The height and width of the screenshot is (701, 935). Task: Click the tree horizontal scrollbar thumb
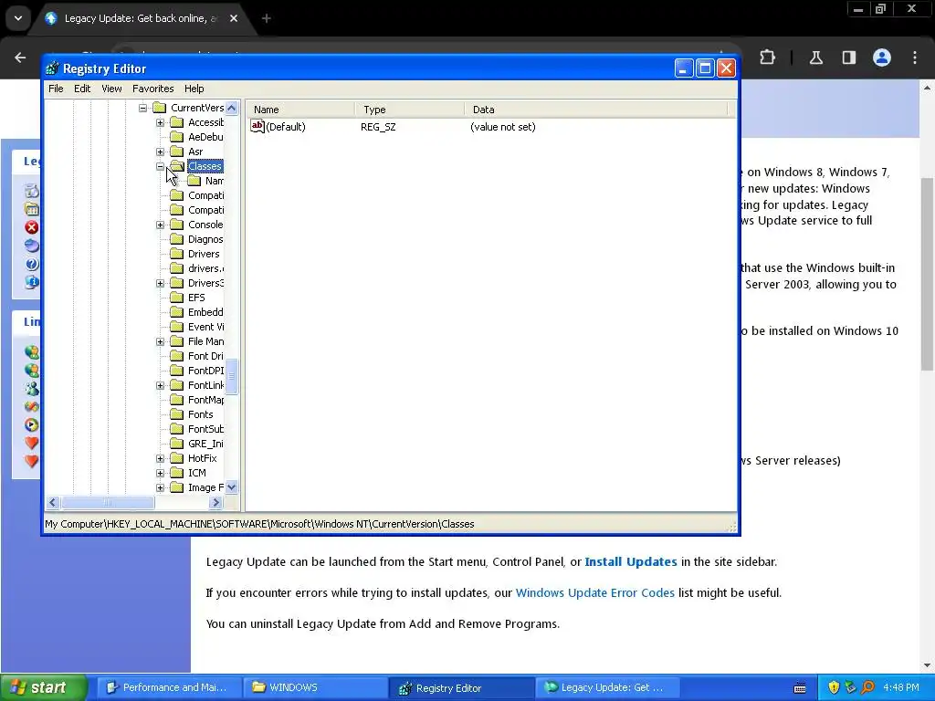pos(108,503)
